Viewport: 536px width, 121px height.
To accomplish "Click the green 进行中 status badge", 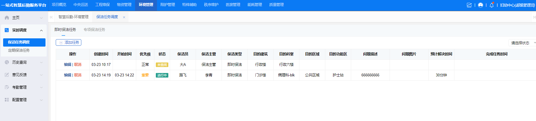I will point(162,75).
